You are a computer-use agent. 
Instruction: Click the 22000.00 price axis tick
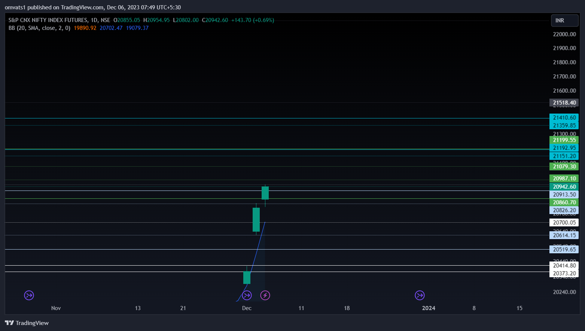point(564,34)
